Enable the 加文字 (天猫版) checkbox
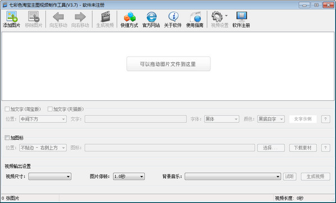 [x=50, y=109]
